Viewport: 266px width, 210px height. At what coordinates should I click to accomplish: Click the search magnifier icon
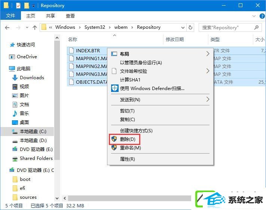tap(257, 27)
